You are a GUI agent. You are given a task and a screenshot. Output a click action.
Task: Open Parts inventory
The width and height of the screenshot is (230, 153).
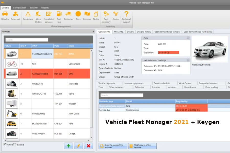106,17
